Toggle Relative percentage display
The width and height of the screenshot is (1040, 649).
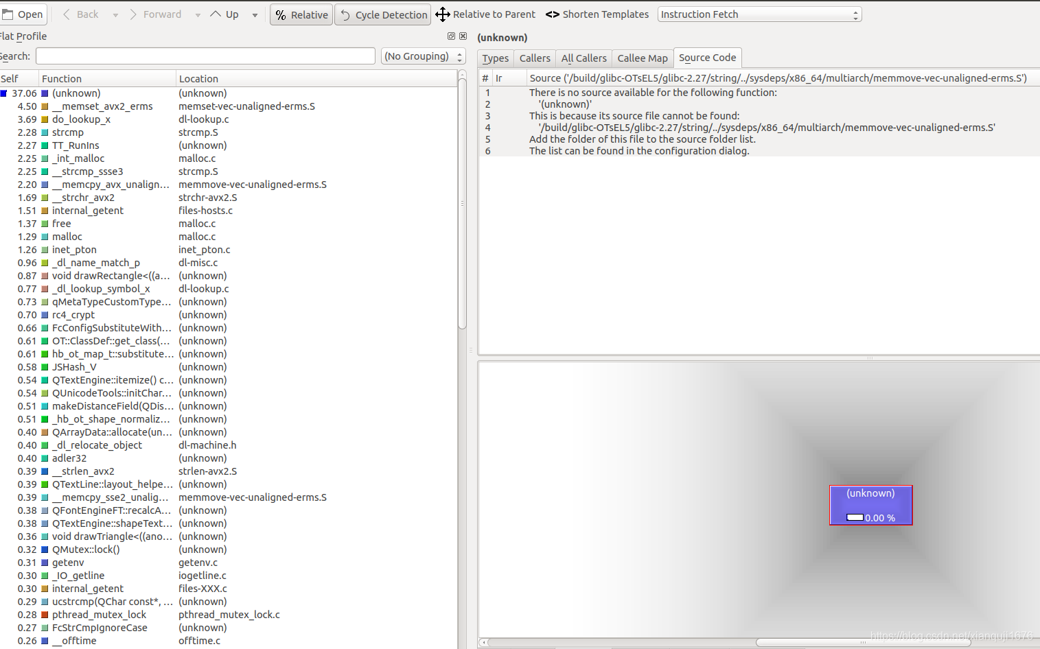(x=301, y=14)
